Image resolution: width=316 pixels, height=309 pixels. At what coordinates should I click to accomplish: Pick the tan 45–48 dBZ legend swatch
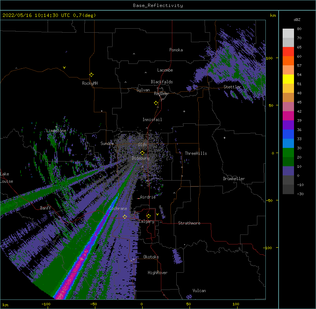[x=288, y=97]
